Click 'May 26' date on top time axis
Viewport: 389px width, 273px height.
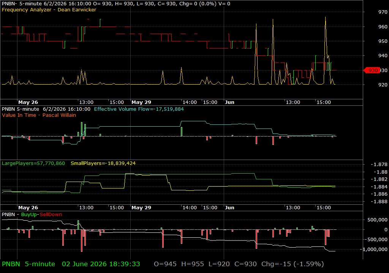(x=28, y=102)
